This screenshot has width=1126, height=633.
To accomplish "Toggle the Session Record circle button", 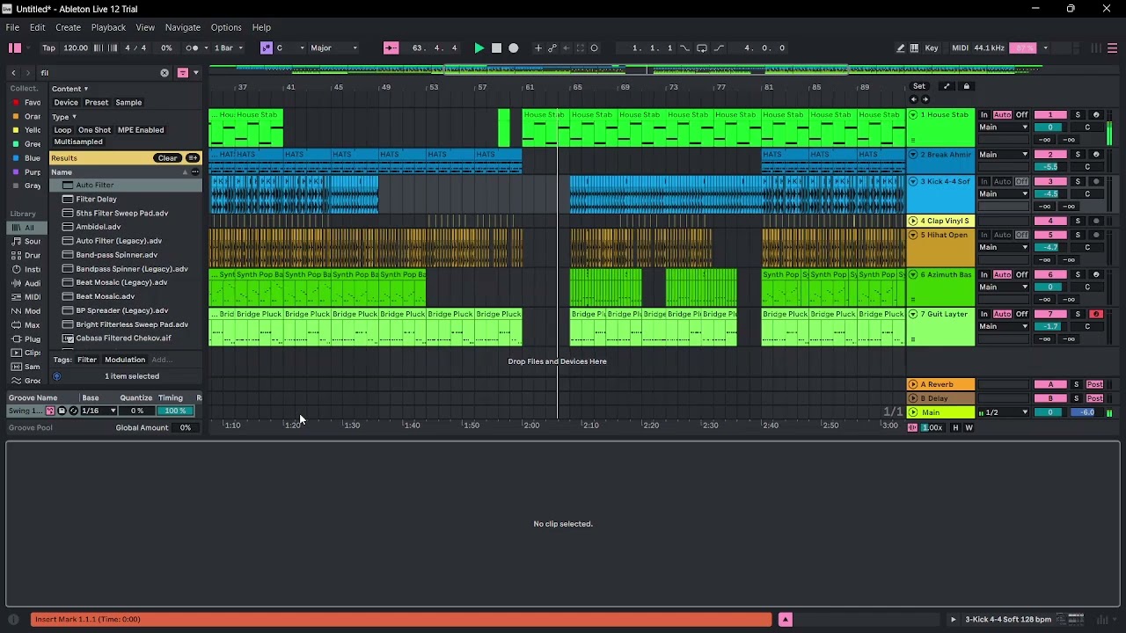I will click(x=595, y=48).
